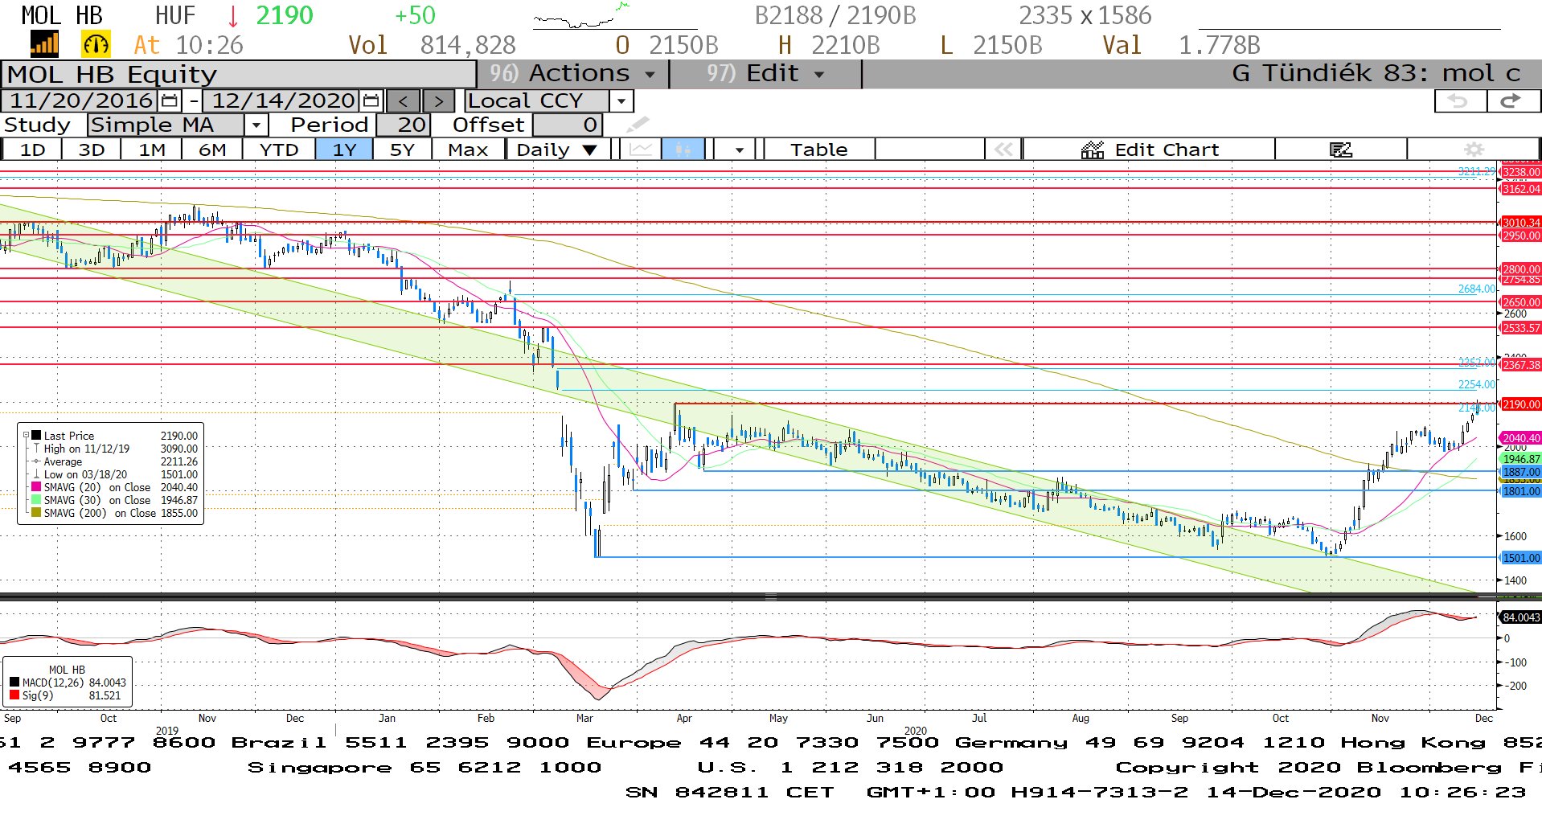Click the 2040.40 SMA axis label
1542x824 pixels.
(x=1521, y=439)
